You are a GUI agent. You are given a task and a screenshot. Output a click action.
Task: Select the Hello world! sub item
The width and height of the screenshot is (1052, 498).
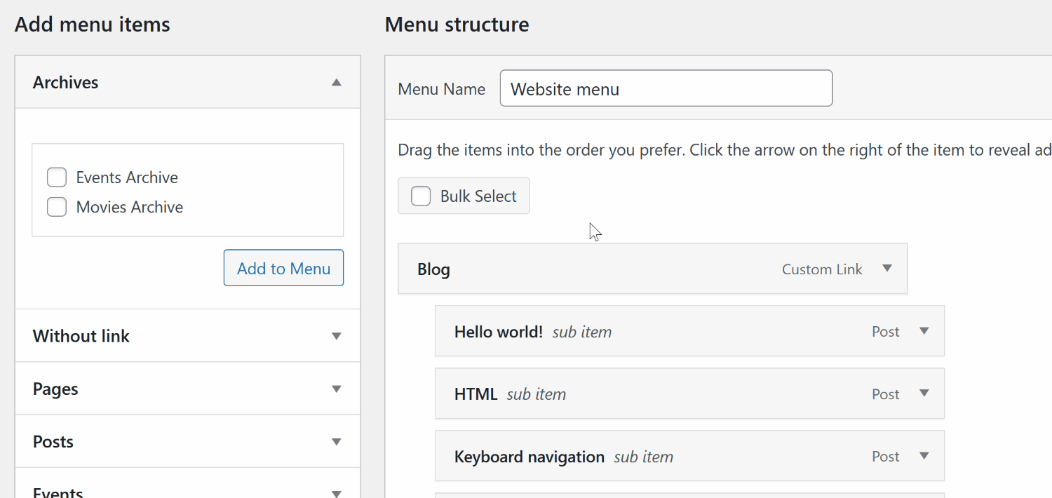499,331
